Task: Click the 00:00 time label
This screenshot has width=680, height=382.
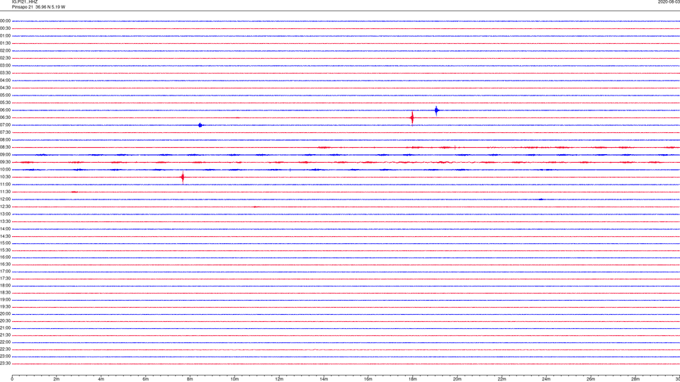Action: (x=5, y=21)
